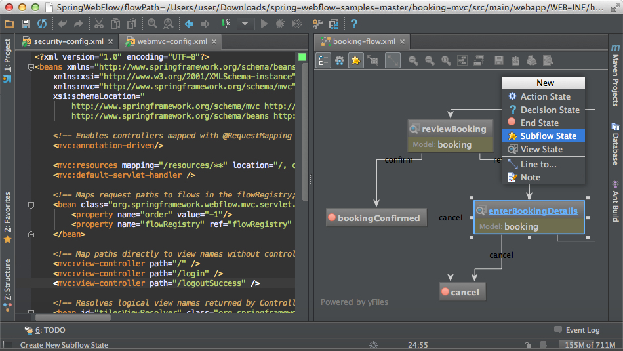This screenshot has height=351, width=623.
Task: Zoom in on the flow diagram
Action: pos(413,60)
